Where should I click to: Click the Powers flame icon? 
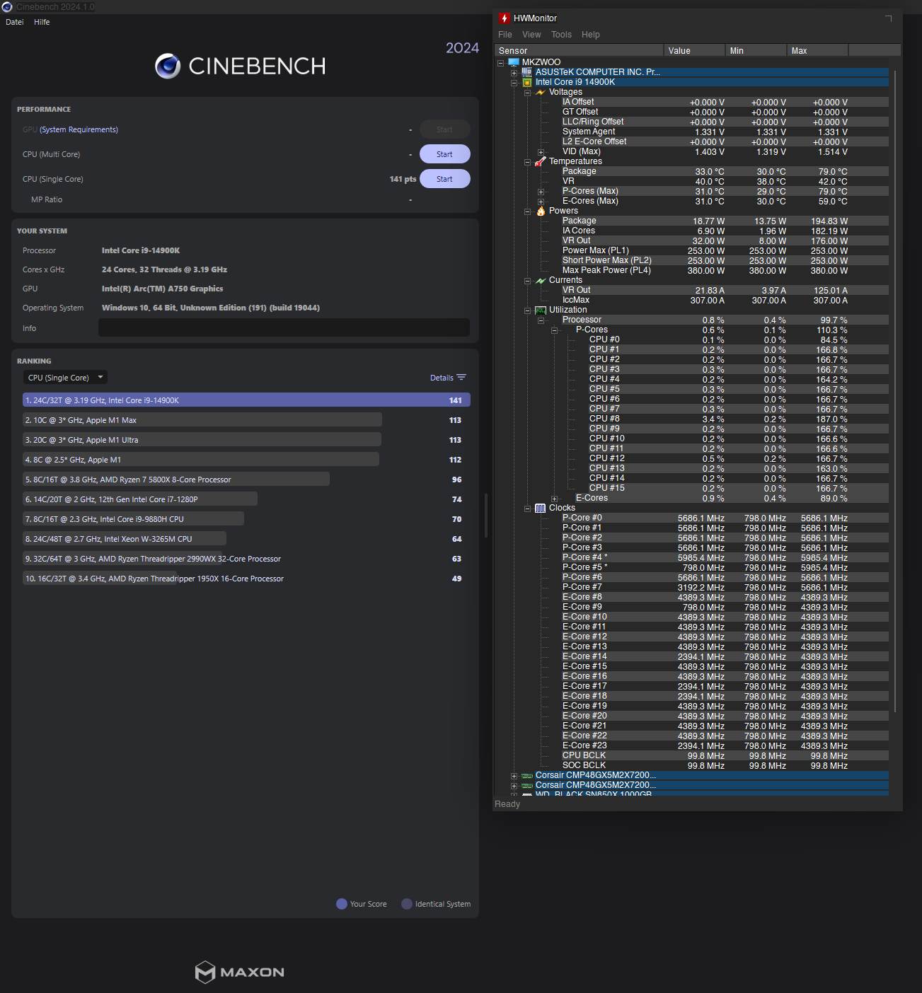click(x=541, y=211)
